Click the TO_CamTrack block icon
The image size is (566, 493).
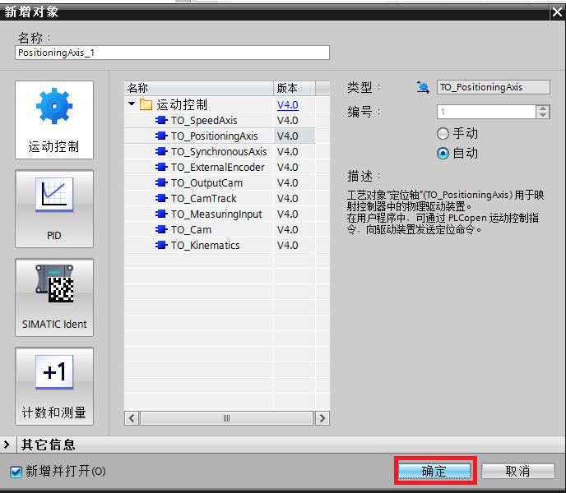(161, 198)
